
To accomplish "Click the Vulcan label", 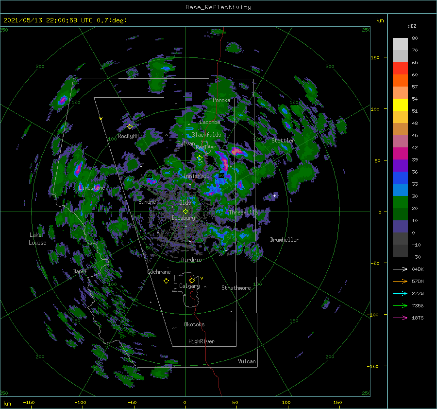I will (x=247, y=361).
